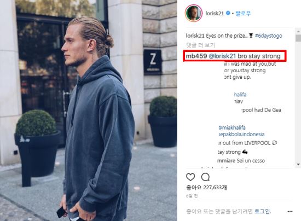Viewport: 301px width, 221px height.
Task: Click scrollbar down arrow in comments
Action: [298, 165]
